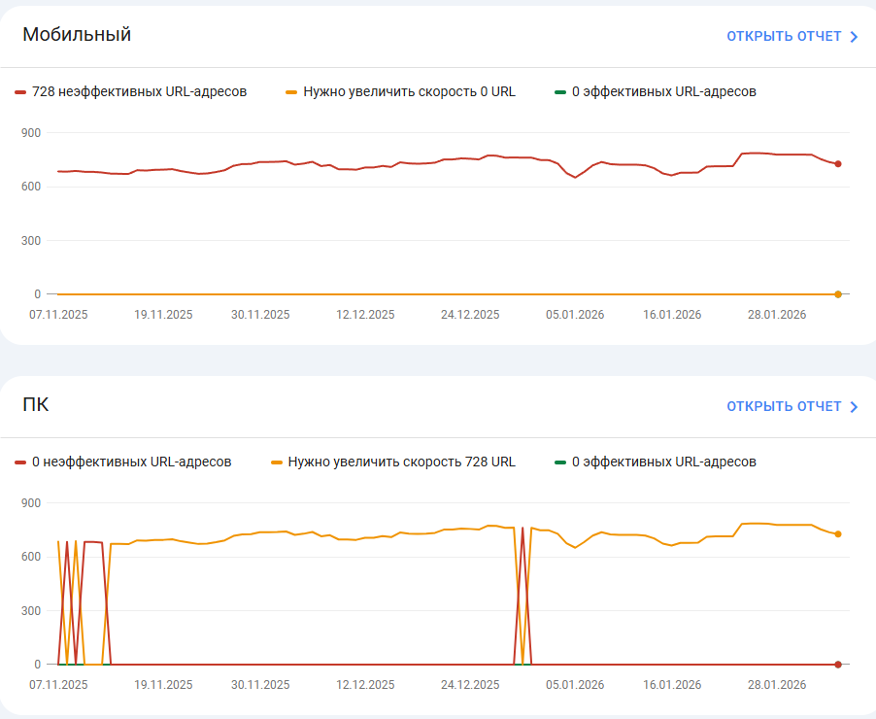Screen dimensions: 876x719
Task: Click chevron arrow beside ПК ОТКРЫТЬ ОТЧЕТ
Action: (x=854, y=407)
